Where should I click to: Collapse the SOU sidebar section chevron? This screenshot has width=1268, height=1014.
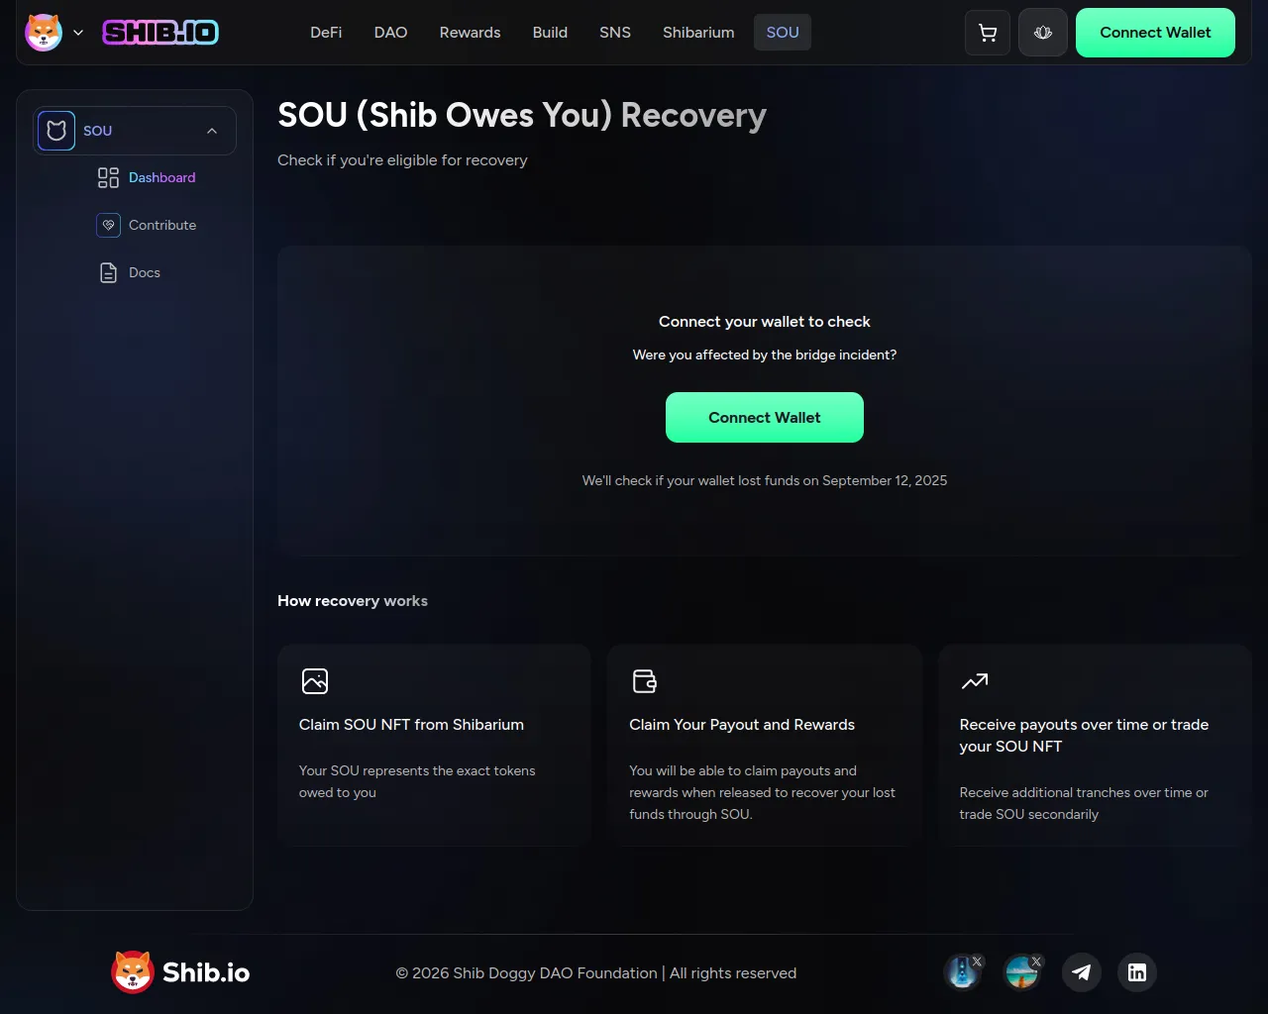[x=212, y=131]
